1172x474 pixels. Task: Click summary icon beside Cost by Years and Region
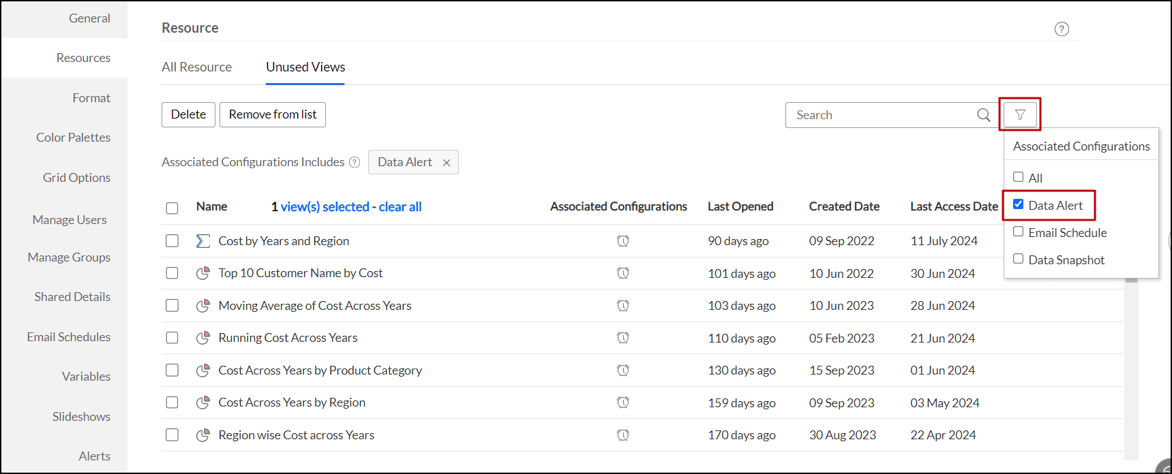point(202,241)
